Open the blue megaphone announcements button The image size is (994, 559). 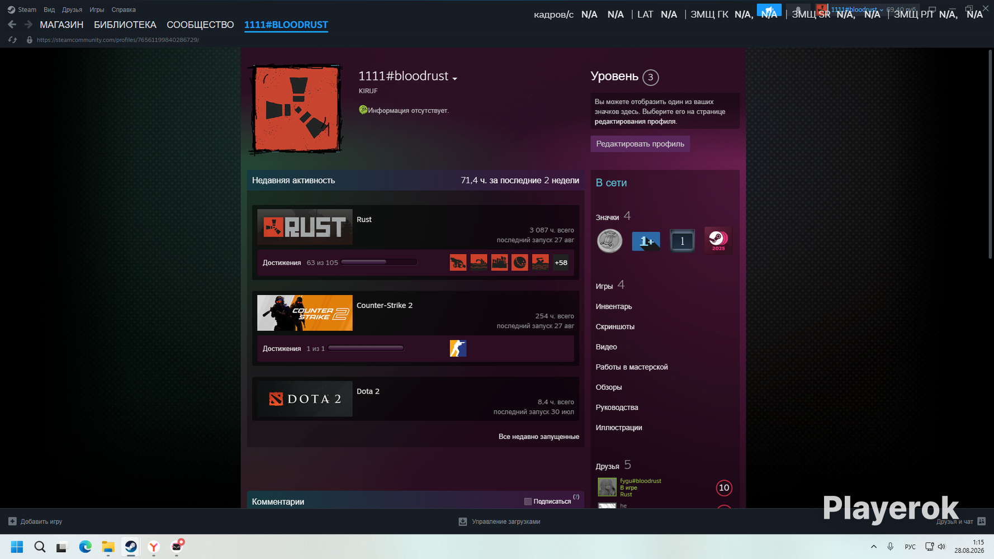tap(769, 10)
